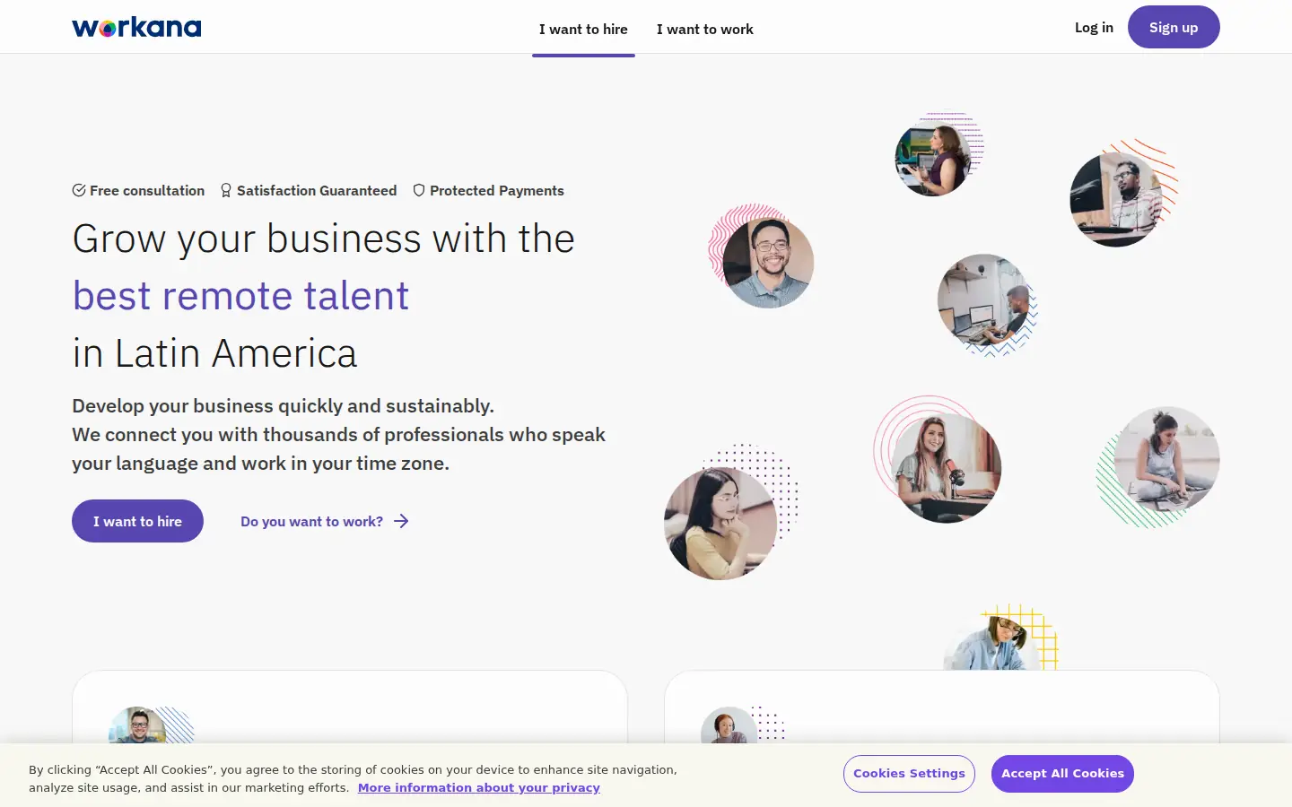Click the man typing at desk photo

click(x=983, y=300)
